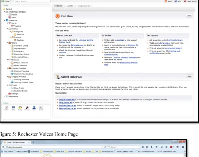Collapse the uWebshop 2 Sandbox node
Viewport: 199px width, 157px height.
[x=4, y=12]
